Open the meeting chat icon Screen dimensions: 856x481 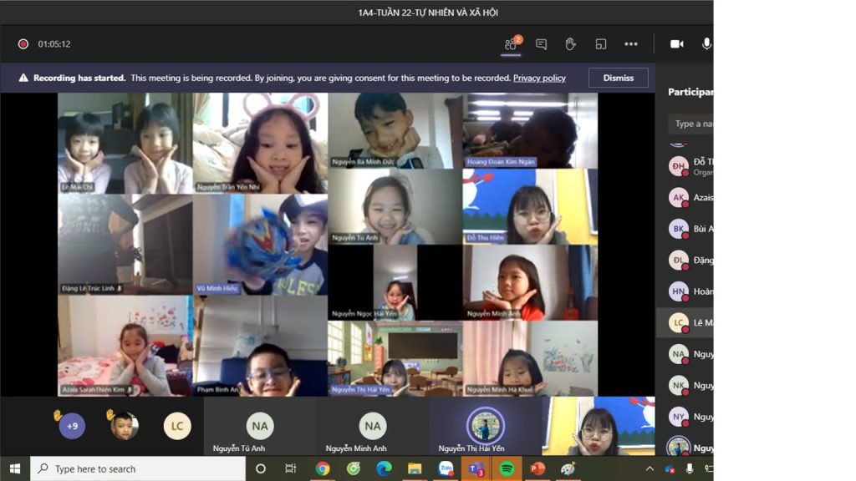point(541,44)
